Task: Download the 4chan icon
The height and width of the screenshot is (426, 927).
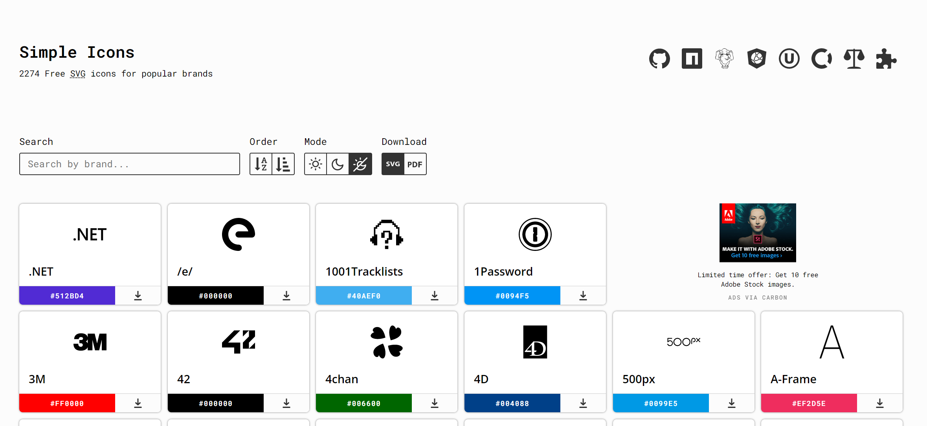Action: coord(434,403)
